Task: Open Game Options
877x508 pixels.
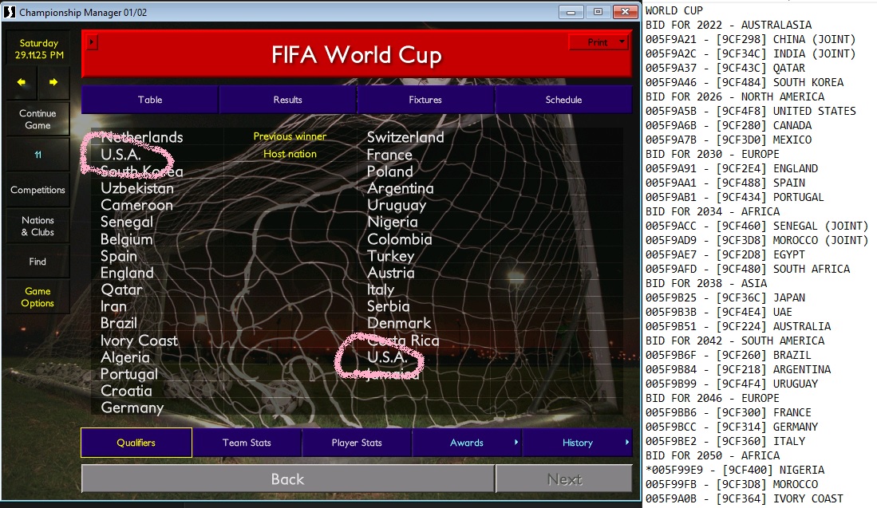Action: 38,297
